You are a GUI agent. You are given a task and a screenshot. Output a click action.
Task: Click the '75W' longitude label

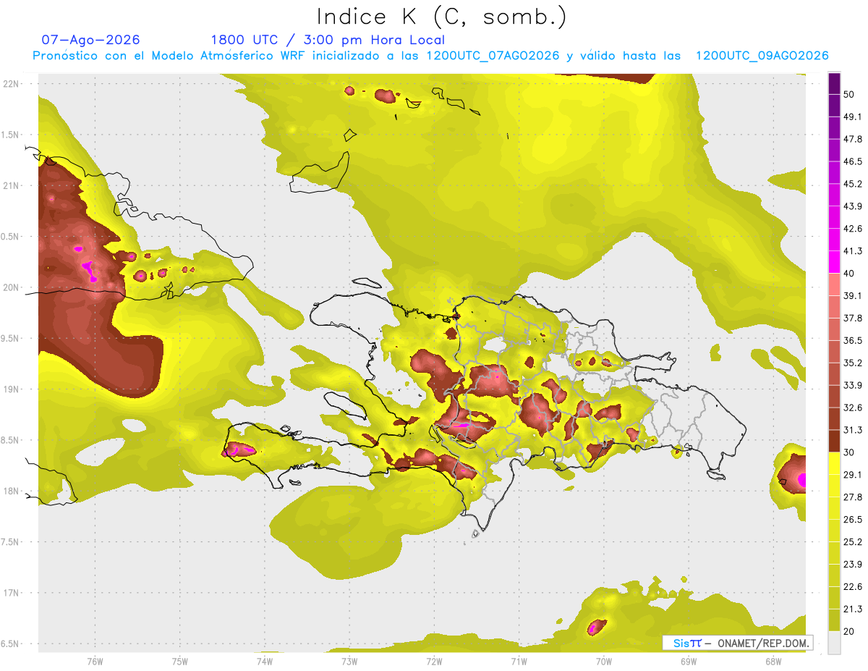(180, 662)
